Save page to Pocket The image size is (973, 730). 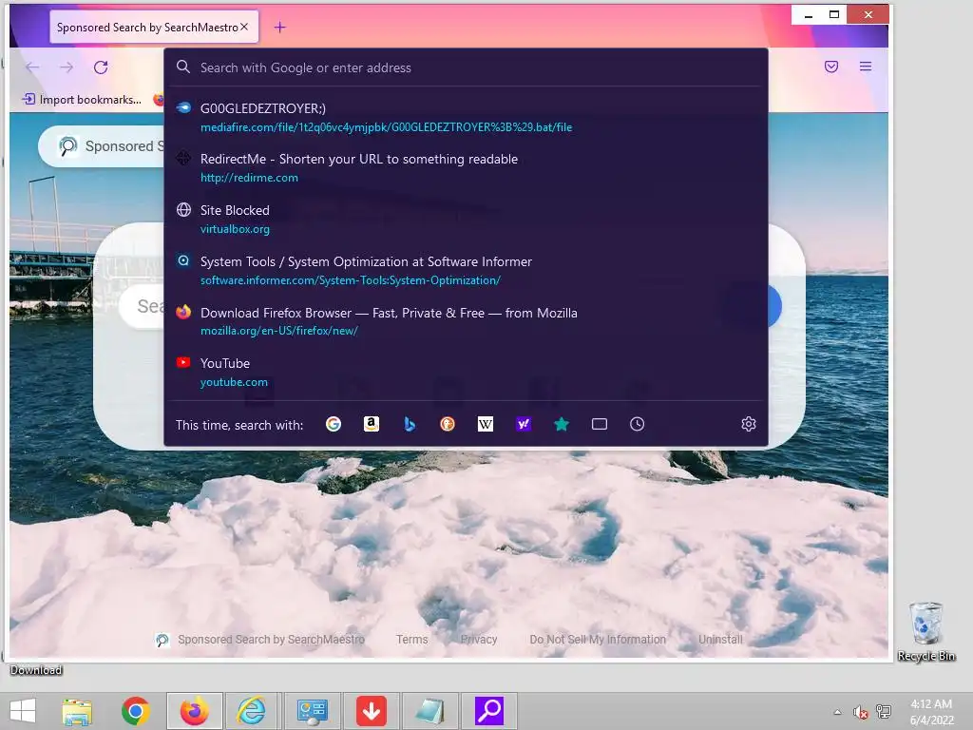tap(831, 67)
